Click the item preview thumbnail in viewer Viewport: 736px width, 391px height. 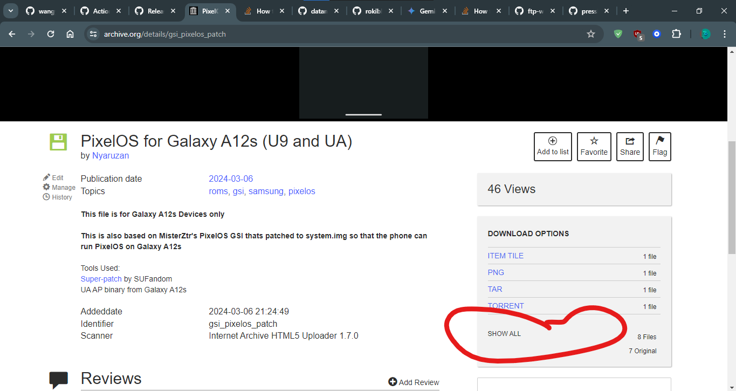coord(363,83)
